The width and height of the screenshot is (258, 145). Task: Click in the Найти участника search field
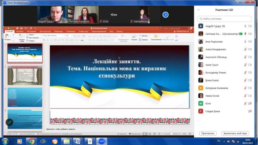click(224, 19)
